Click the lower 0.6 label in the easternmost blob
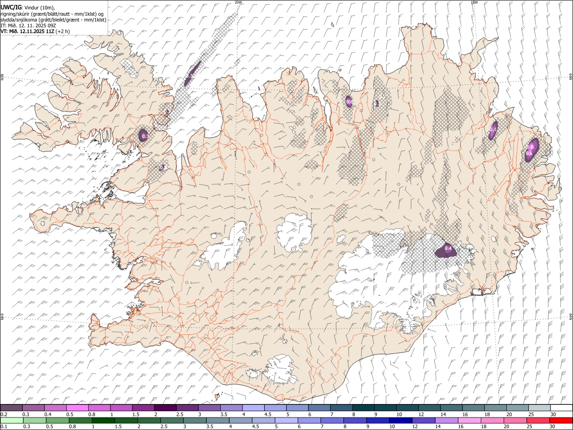Viewport: 573px width, 430px height. [529, 153]
